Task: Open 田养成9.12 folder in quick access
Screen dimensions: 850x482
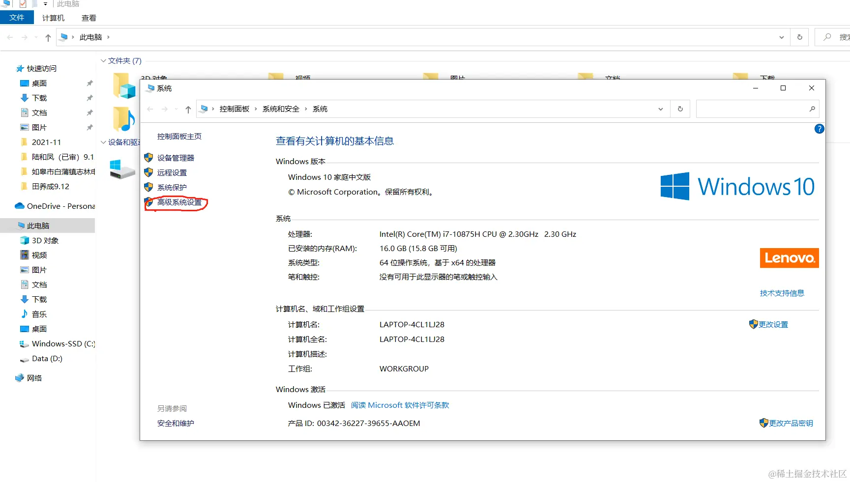Action: [x=51, y=186]
